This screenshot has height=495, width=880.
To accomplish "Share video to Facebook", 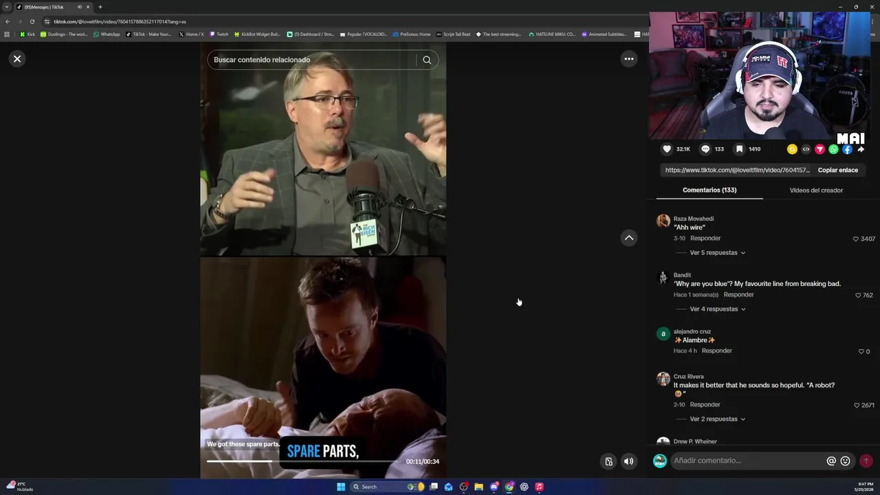I will coord(847,149).
